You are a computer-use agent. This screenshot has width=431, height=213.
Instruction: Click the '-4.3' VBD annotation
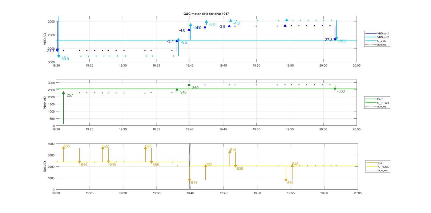[236, 23]
